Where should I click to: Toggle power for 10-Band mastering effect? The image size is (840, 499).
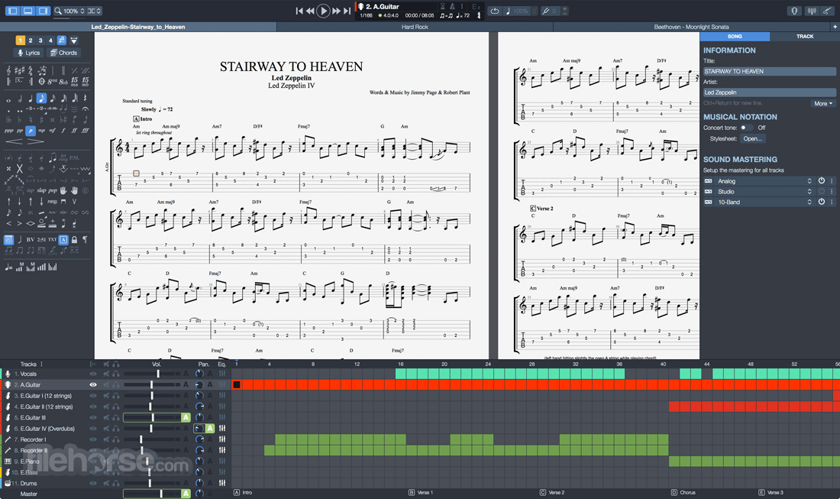point(821,202)
